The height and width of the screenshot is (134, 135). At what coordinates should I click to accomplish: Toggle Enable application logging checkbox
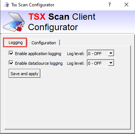pos(11,53)
